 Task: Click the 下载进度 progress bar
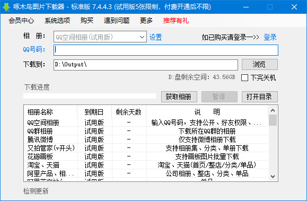pyautogui.click(x=90, y=96)
